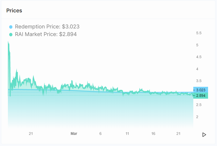Viewport: 217px width, 146px height.
Task: Click the last 21 date label near play arrow
Action: 178,134
